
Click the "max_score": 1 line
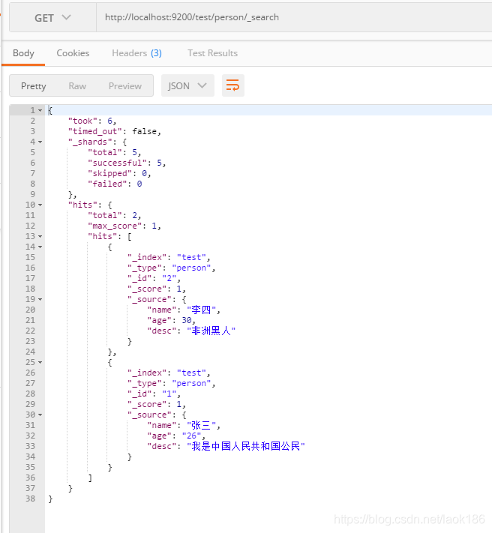[x=124, y=226]
